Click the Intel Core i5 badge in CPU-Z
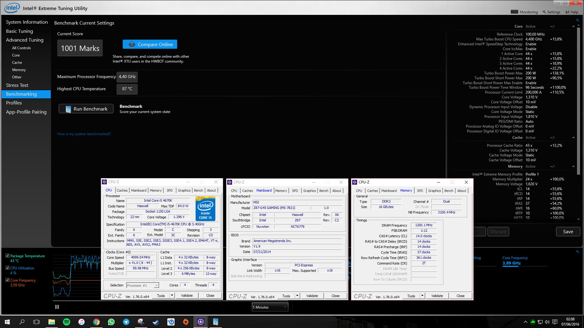Image resolution: width=584 pixels, height=328 pixels. pyautogui.click(x=205, y=209)
